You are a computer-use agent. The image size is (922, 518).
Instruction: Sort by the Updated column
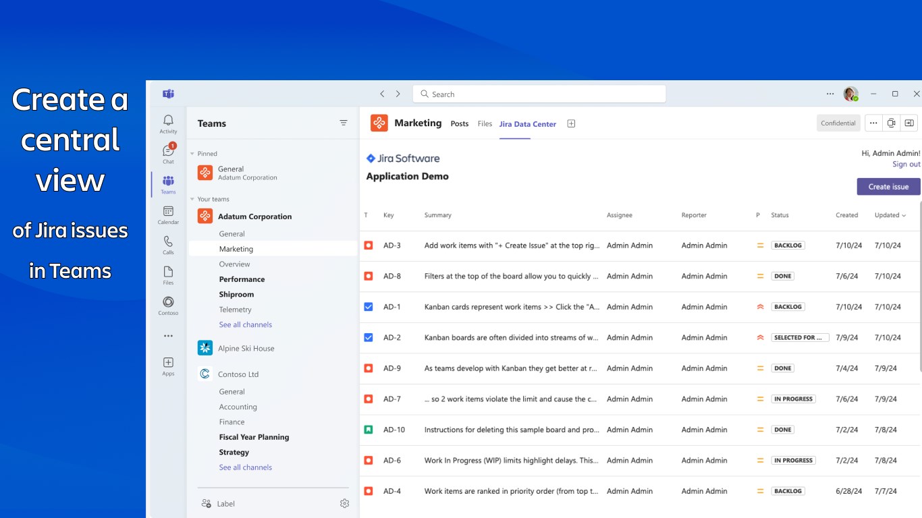coord(890,215)
